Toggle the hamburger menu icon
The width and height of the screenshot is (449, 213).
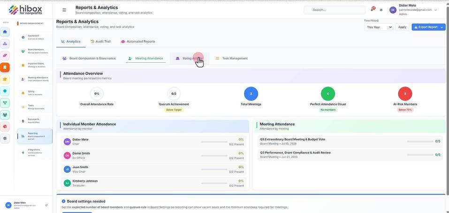click(64, 10)
